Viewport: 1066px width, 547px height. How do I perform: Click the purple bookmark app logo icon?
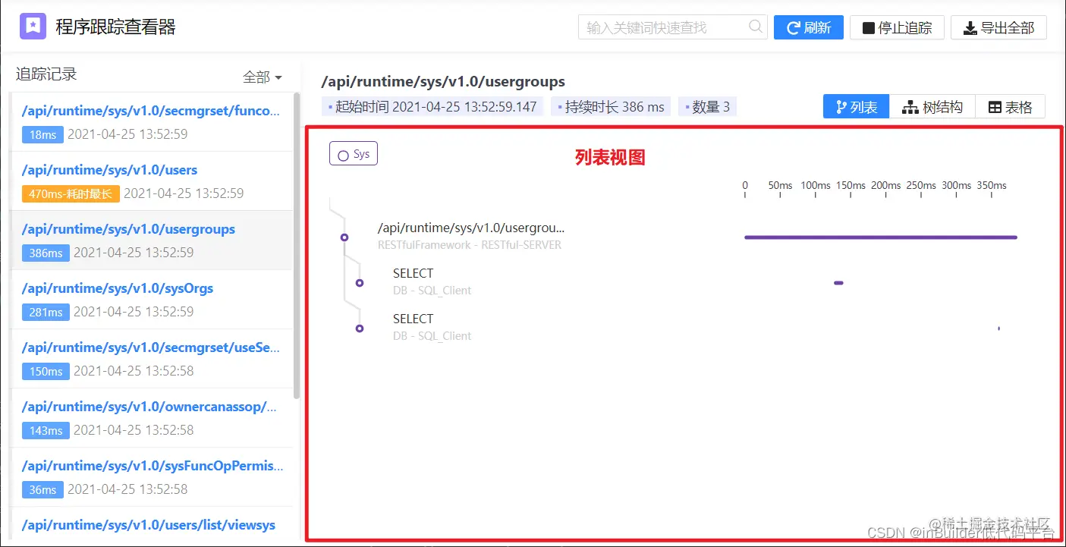click(33, 27)
